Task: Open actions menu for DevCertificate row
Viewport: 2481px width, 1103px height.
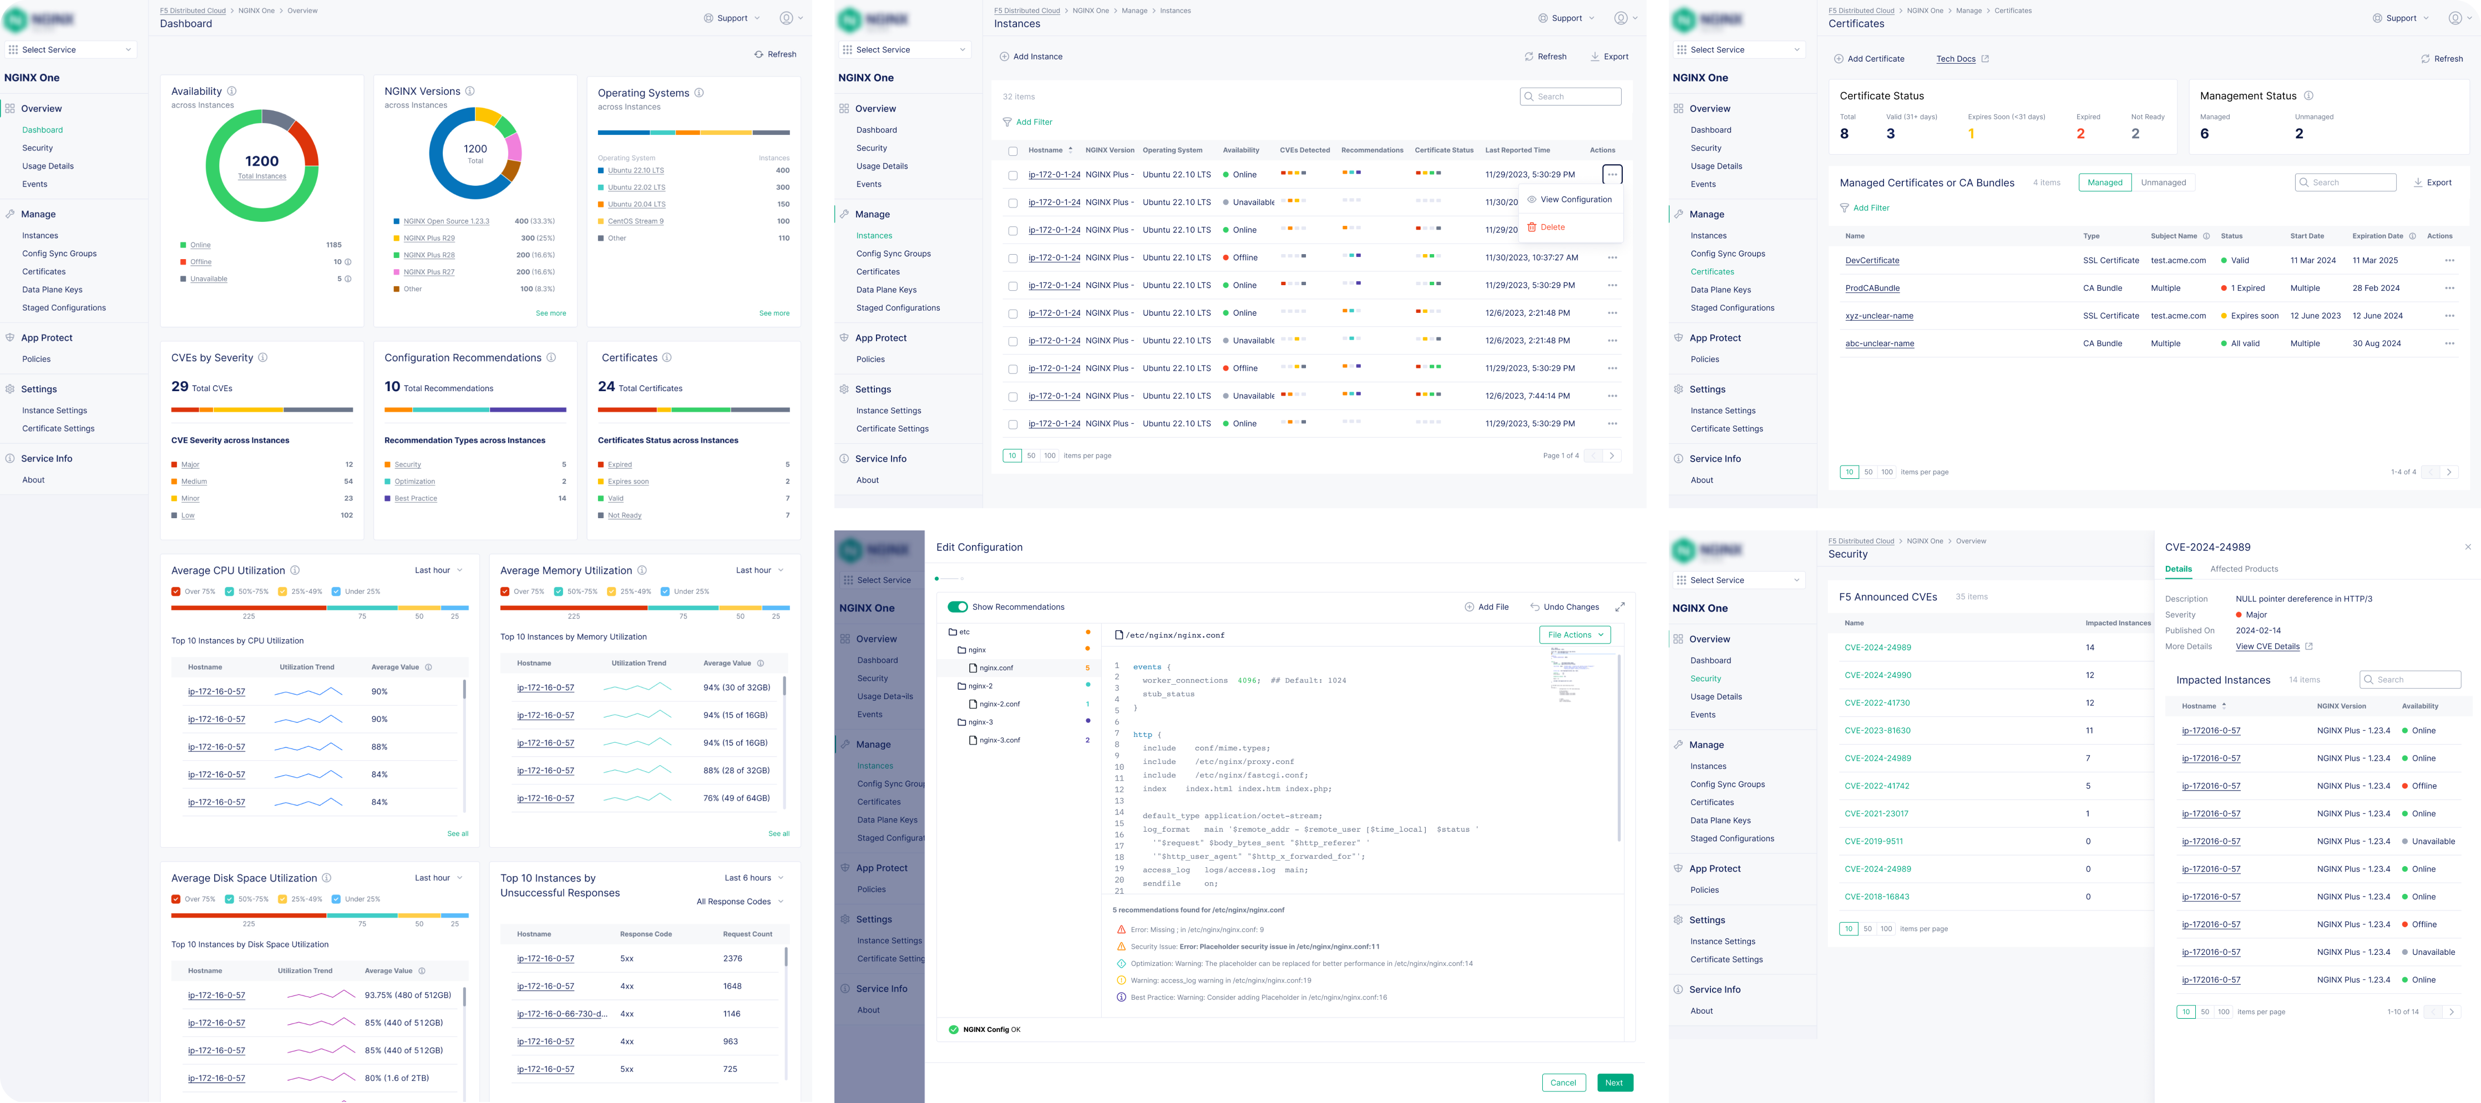Action: tap(2449, 260)
